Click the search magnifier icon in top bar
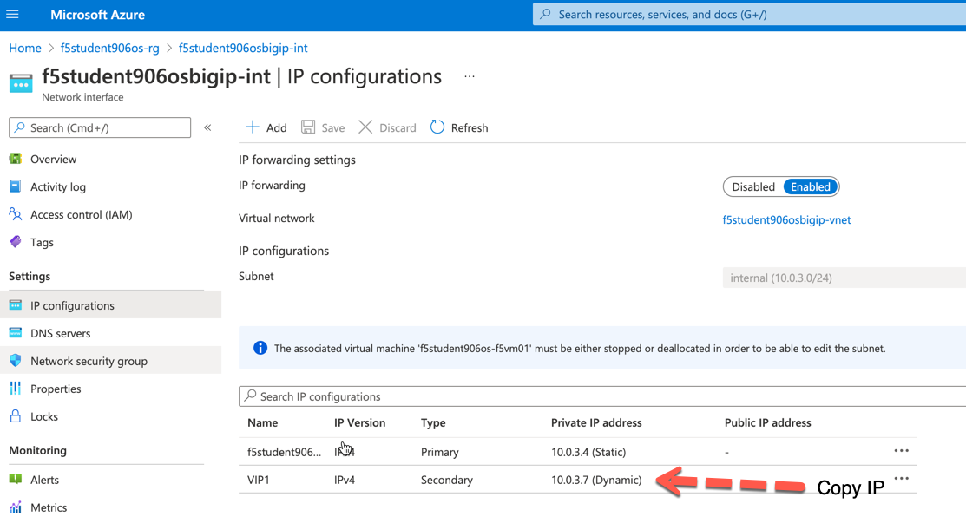The image size is (966, 523). (x=545, y=14)
